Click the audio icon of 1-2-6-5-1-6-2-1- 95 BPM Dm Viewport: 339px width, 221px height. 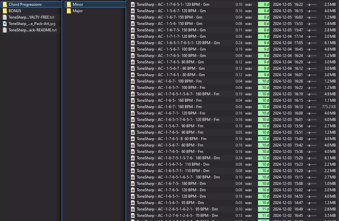pos(133,209)
